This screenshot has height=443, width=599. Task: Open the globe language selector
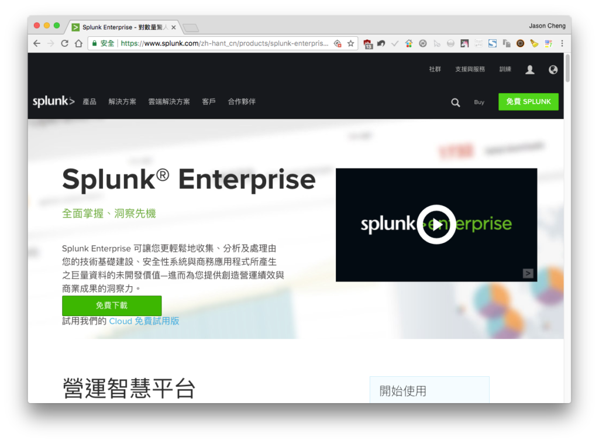click(553, 70)
